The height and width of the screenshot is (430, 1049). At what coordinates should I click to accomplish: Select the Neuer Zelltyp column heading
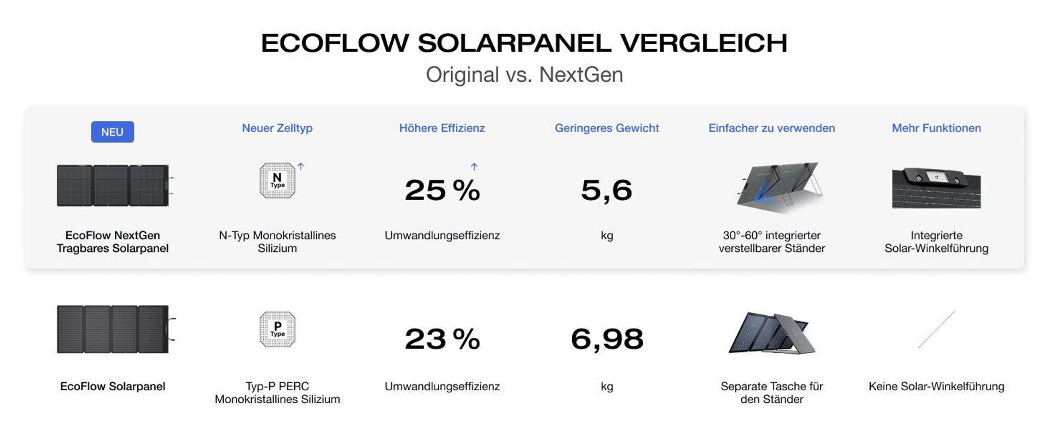[277, 128]
